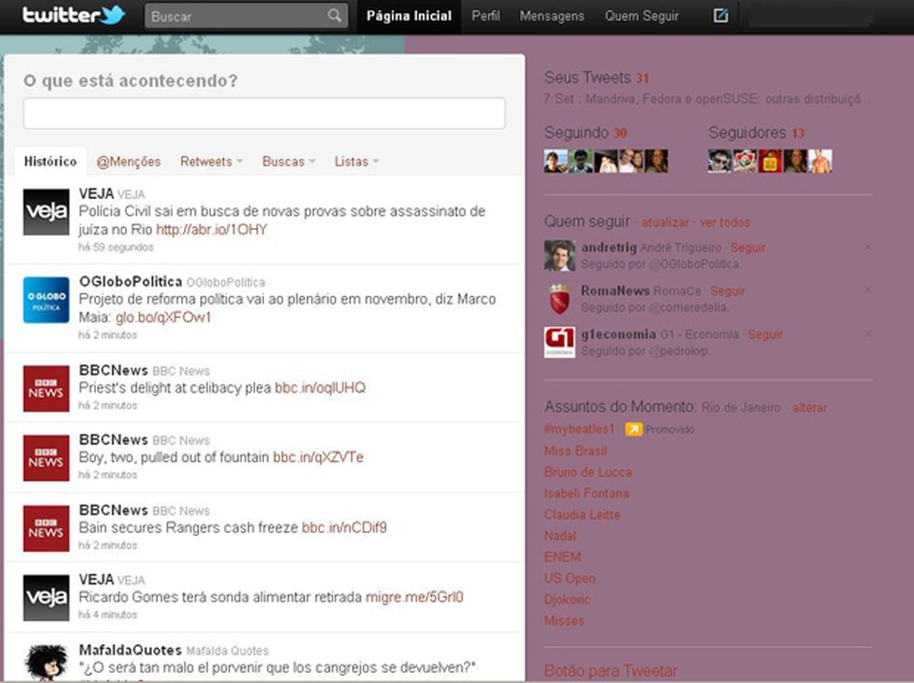Expand the Buscas dropdown
Viewport: 914px width, 683px height.
coord(287,161)
